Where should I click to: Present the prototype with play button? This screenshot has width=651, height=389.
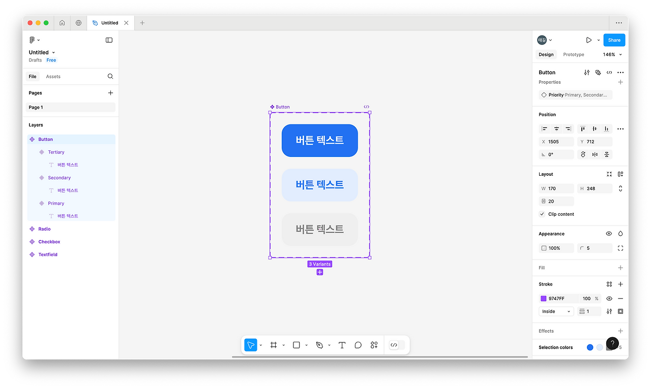pos(588,40)
